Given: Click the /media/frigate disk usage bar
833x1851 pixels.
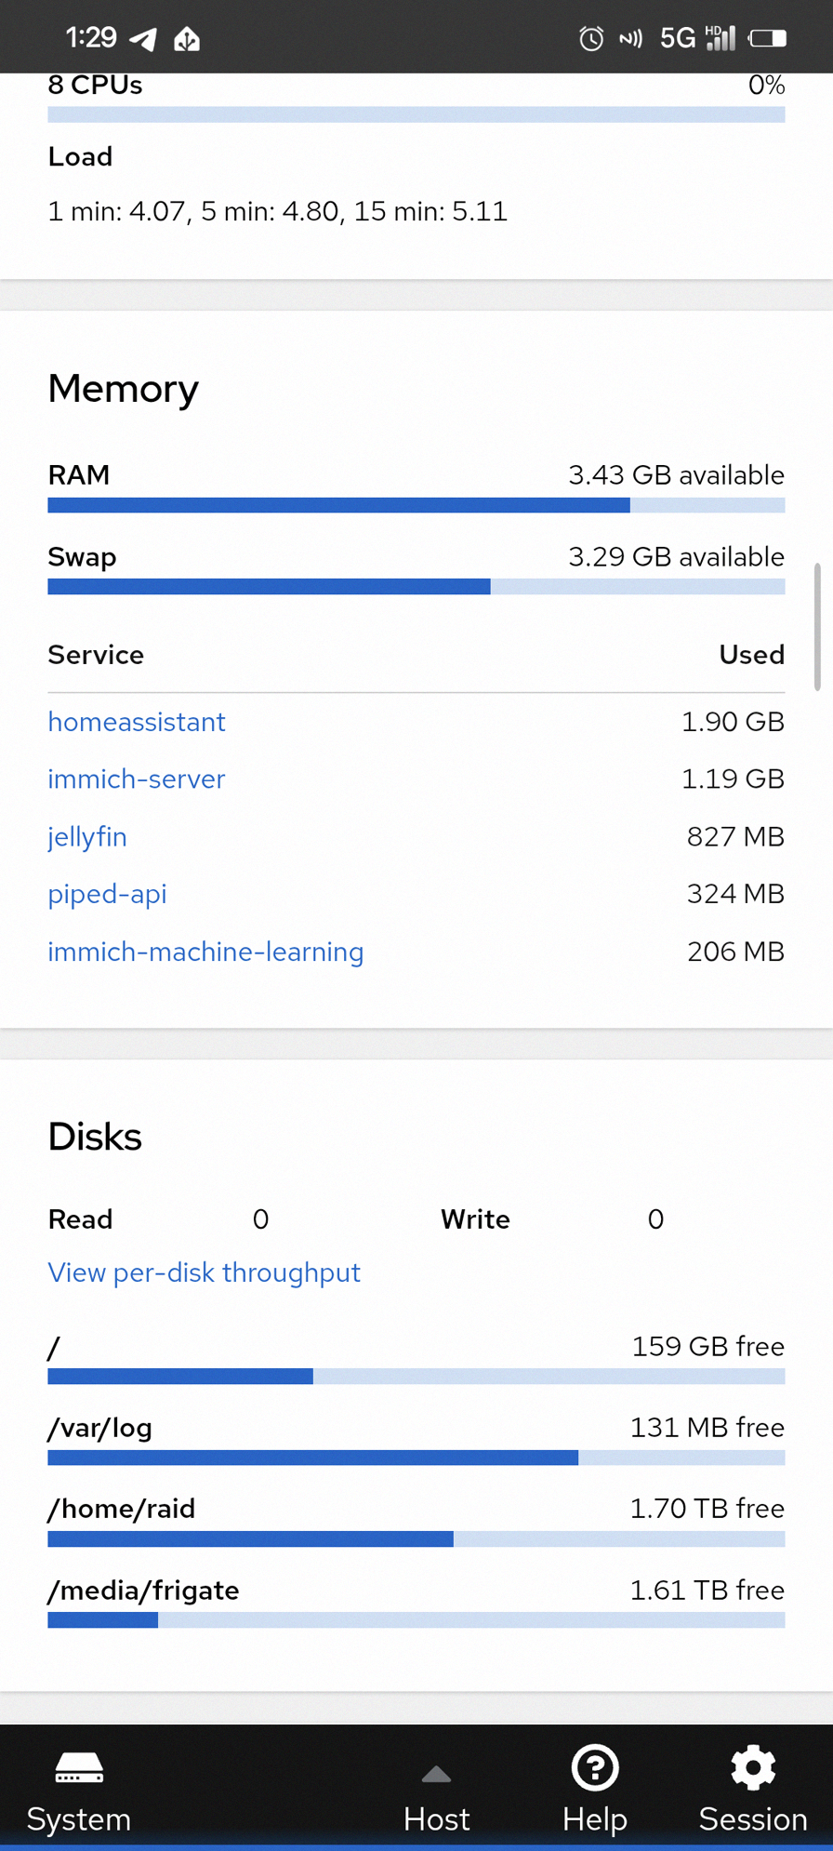Looking at the screenshot, I should [x=416, y=1620].
